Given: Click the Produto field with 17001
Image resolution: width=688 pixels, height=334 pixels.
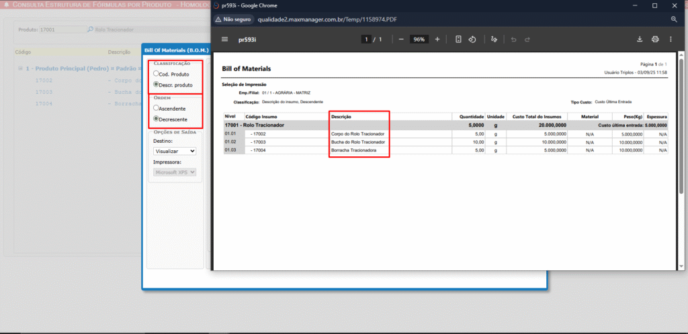Looking at the screenshot, I should (x=62, y=30).
